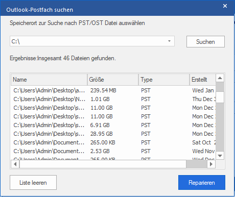Click PST type cell in 1.01 GB row

click(146, 99)
